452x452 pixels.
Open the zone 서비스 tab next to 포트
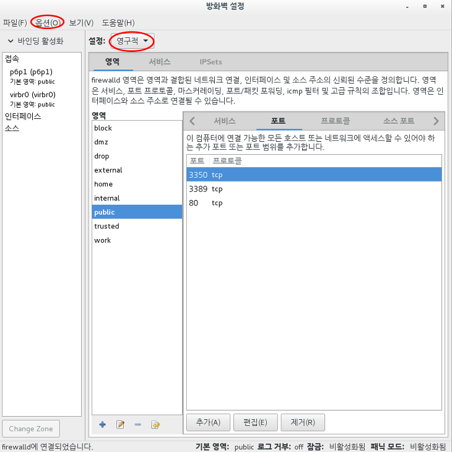coord(225,121)
